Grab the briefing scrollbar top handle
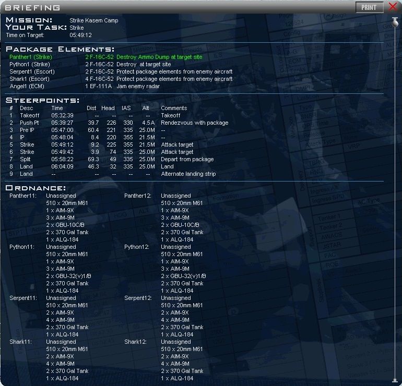Image resolution: width=402 pixels, height=386 pixels. [x=395, y=22]
